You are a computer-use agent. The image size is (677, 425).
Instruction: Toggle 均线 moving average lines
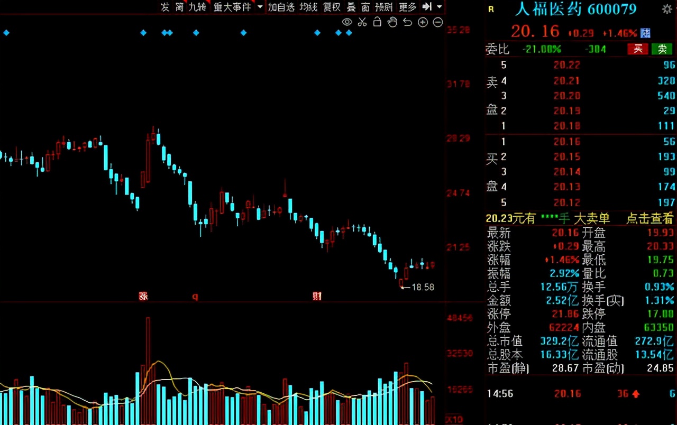pyautogui.click(x=308, y=7)
